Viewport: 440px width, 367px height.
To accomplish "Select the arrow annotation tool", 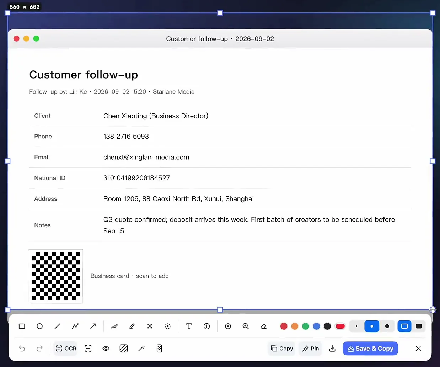I will (x=93, y=326).
